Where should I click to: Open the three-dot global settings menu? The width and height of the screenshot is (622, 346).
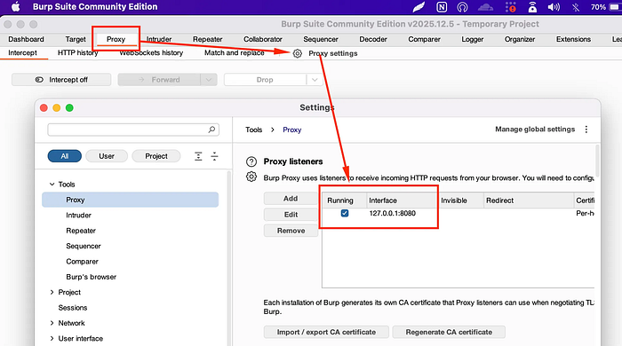point(586,130)
